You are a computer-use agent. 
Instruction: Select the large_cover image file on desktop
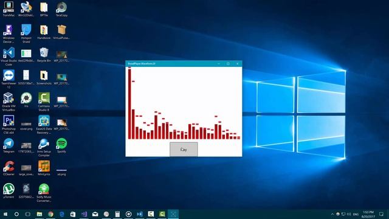tap(26, 170)
